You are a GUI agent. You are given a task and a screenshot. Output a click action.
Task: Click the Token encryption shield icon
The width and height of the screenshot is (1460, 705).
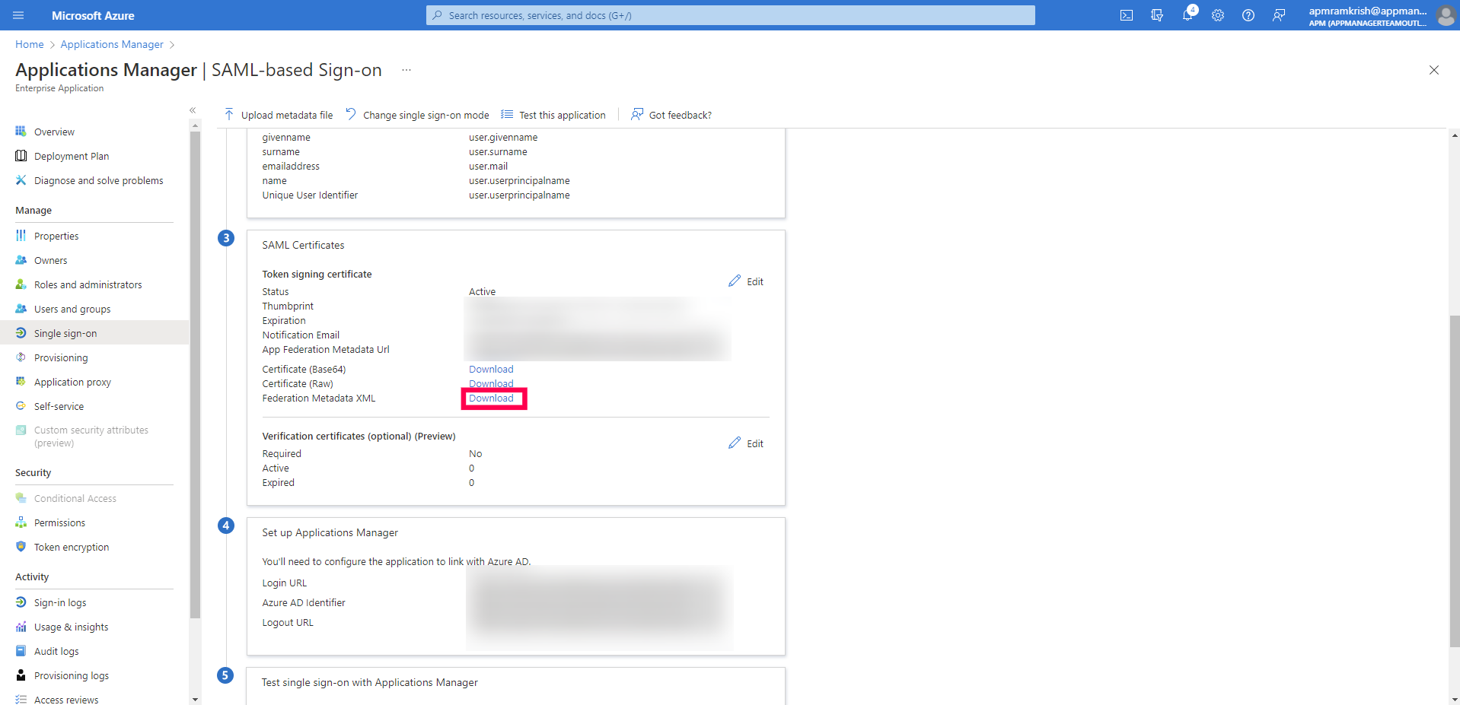point(21,547)
